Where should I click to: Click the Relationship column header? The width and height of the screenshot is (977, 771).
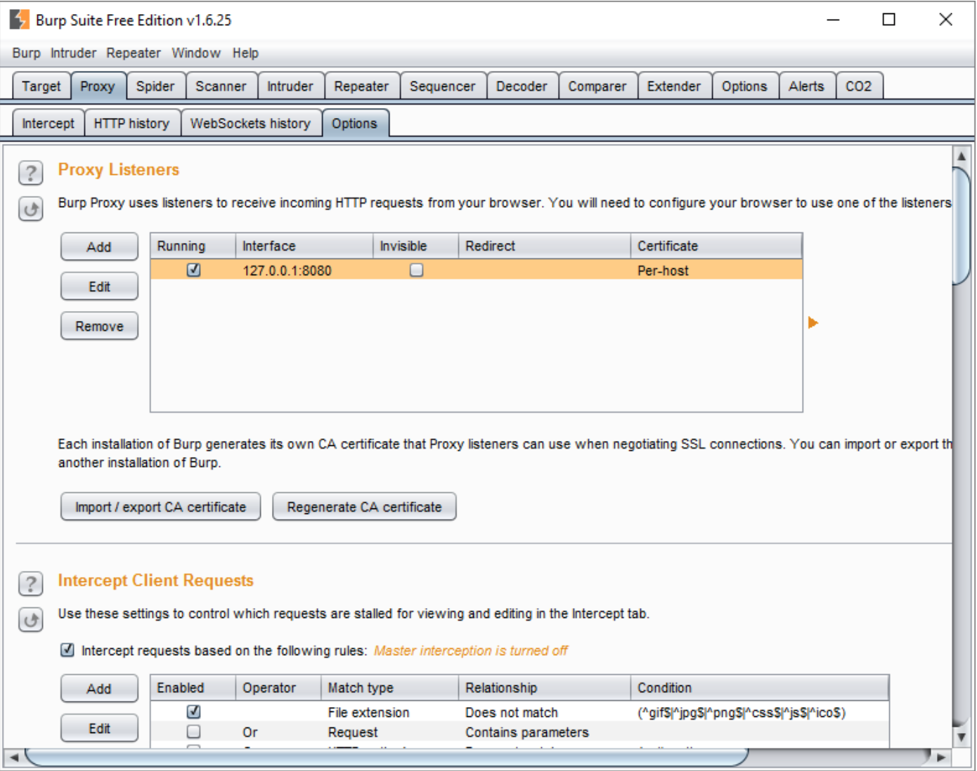pos(545,687)
